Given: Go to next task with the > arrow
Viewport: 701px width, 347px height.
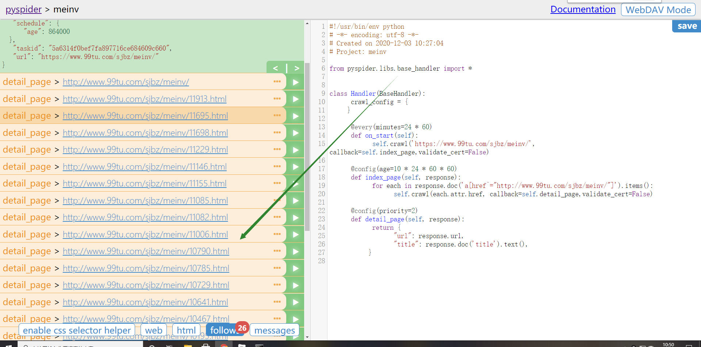Looking at the screenshot, I should click(296, 68).
